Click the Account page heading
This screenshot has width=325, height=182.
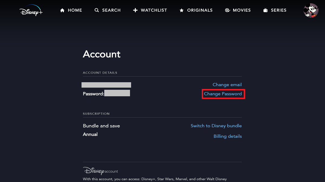coord(102,54)
